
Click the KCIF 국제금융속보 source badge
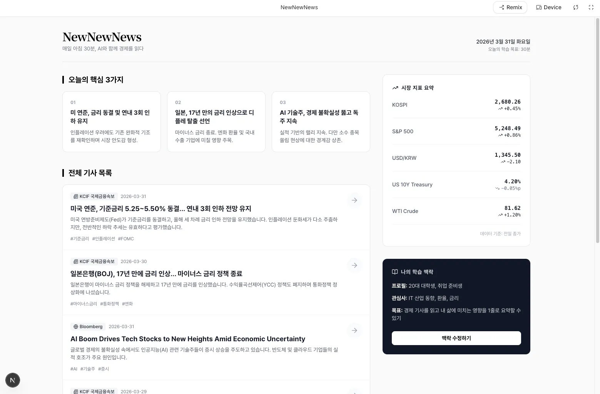(94, 196)
